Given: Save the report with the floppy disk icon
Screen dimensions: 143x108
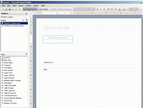Looking at the screenshot, I should [10, 9].
